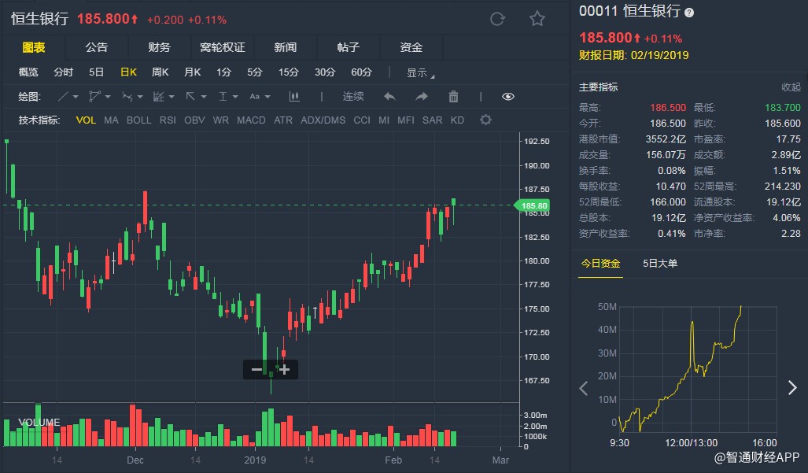Click the refresh icon beside the stock title
Screen dimensions: 808x473
point(497,19)
